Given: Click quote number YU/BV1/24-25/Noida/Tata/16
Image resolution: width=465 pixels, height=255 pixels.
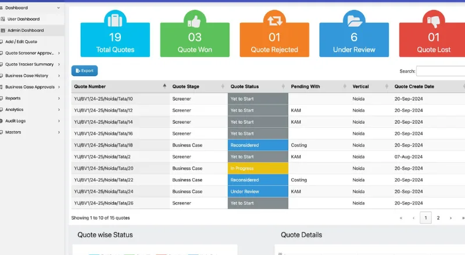Looking at the screenshot, I should tap(103, 134).
